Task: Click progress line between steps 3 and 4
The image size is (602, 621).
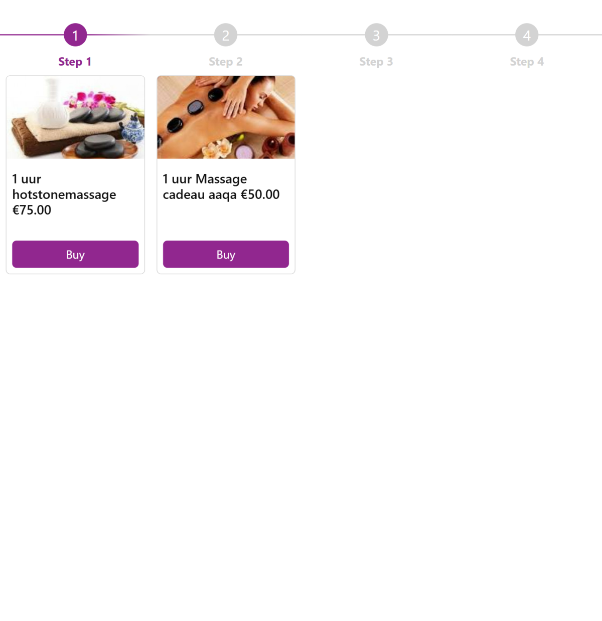Action: [x=452, y=35]
